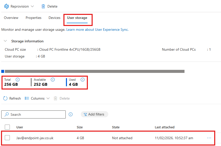Image resolution: width=221 pixels, height=146 pixels.
Task: Click the Reprovision icon
Action: pyautogui.click(x=7, y=6)
